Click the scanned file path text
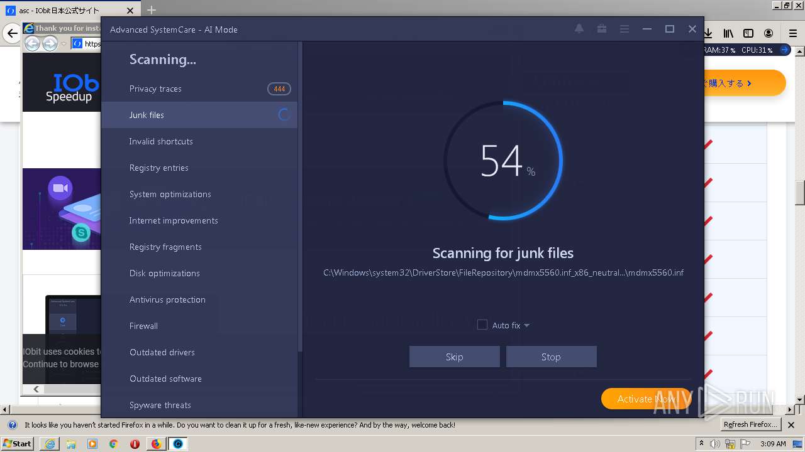The width and height of the screenshot is (805, 452). [x=503, y=272]
